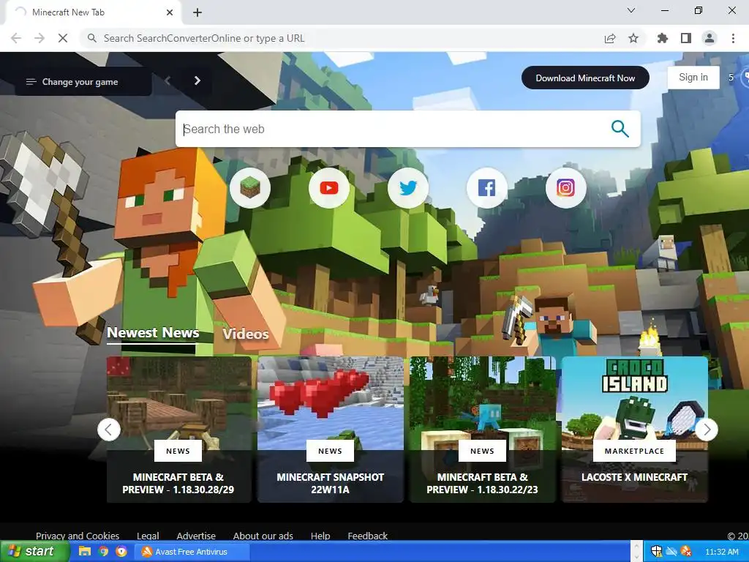Close the Minecraft New Tab tab
The height and width of the screenshot is (562, 749).
pyautogui.click(x=170, y=12)
